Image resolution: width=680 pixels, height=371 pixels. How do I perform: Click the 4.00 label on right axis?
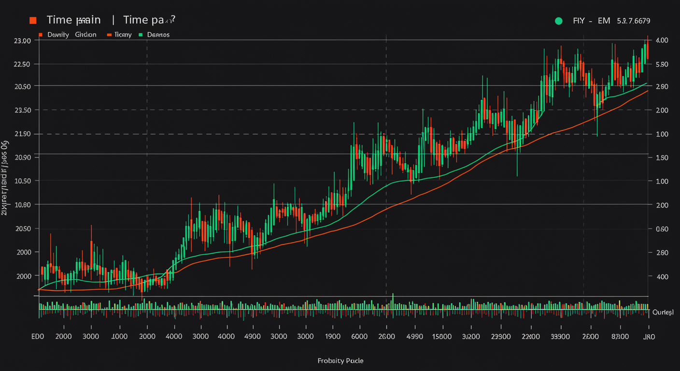pyautogui.click(x=662, y=41)
